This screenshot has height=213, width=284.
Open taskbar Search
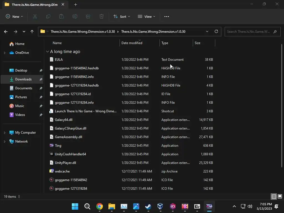click(x=87, y=206)
